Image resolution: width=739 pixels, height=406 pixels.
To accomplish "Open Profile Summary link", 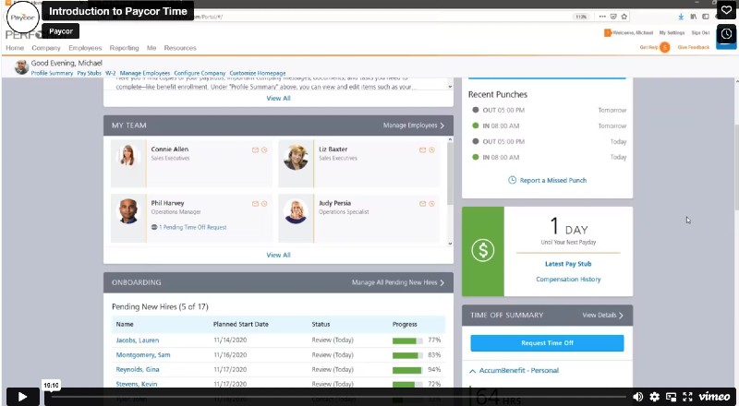I will [x=52, y=74].
